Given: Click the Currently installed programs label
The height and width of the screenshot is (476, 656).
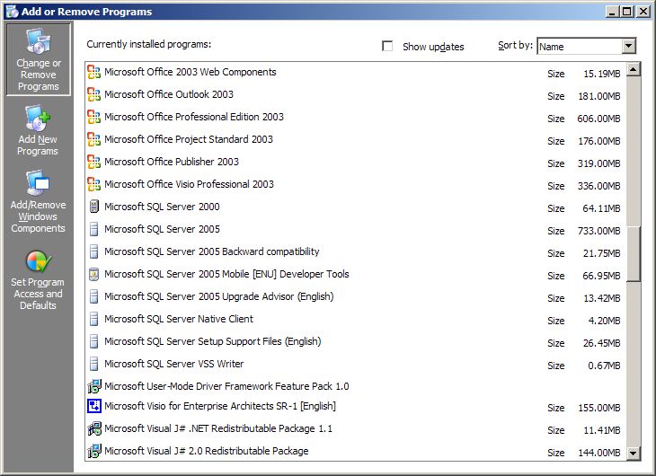Looking at the screenshot, I should [149, 44].
